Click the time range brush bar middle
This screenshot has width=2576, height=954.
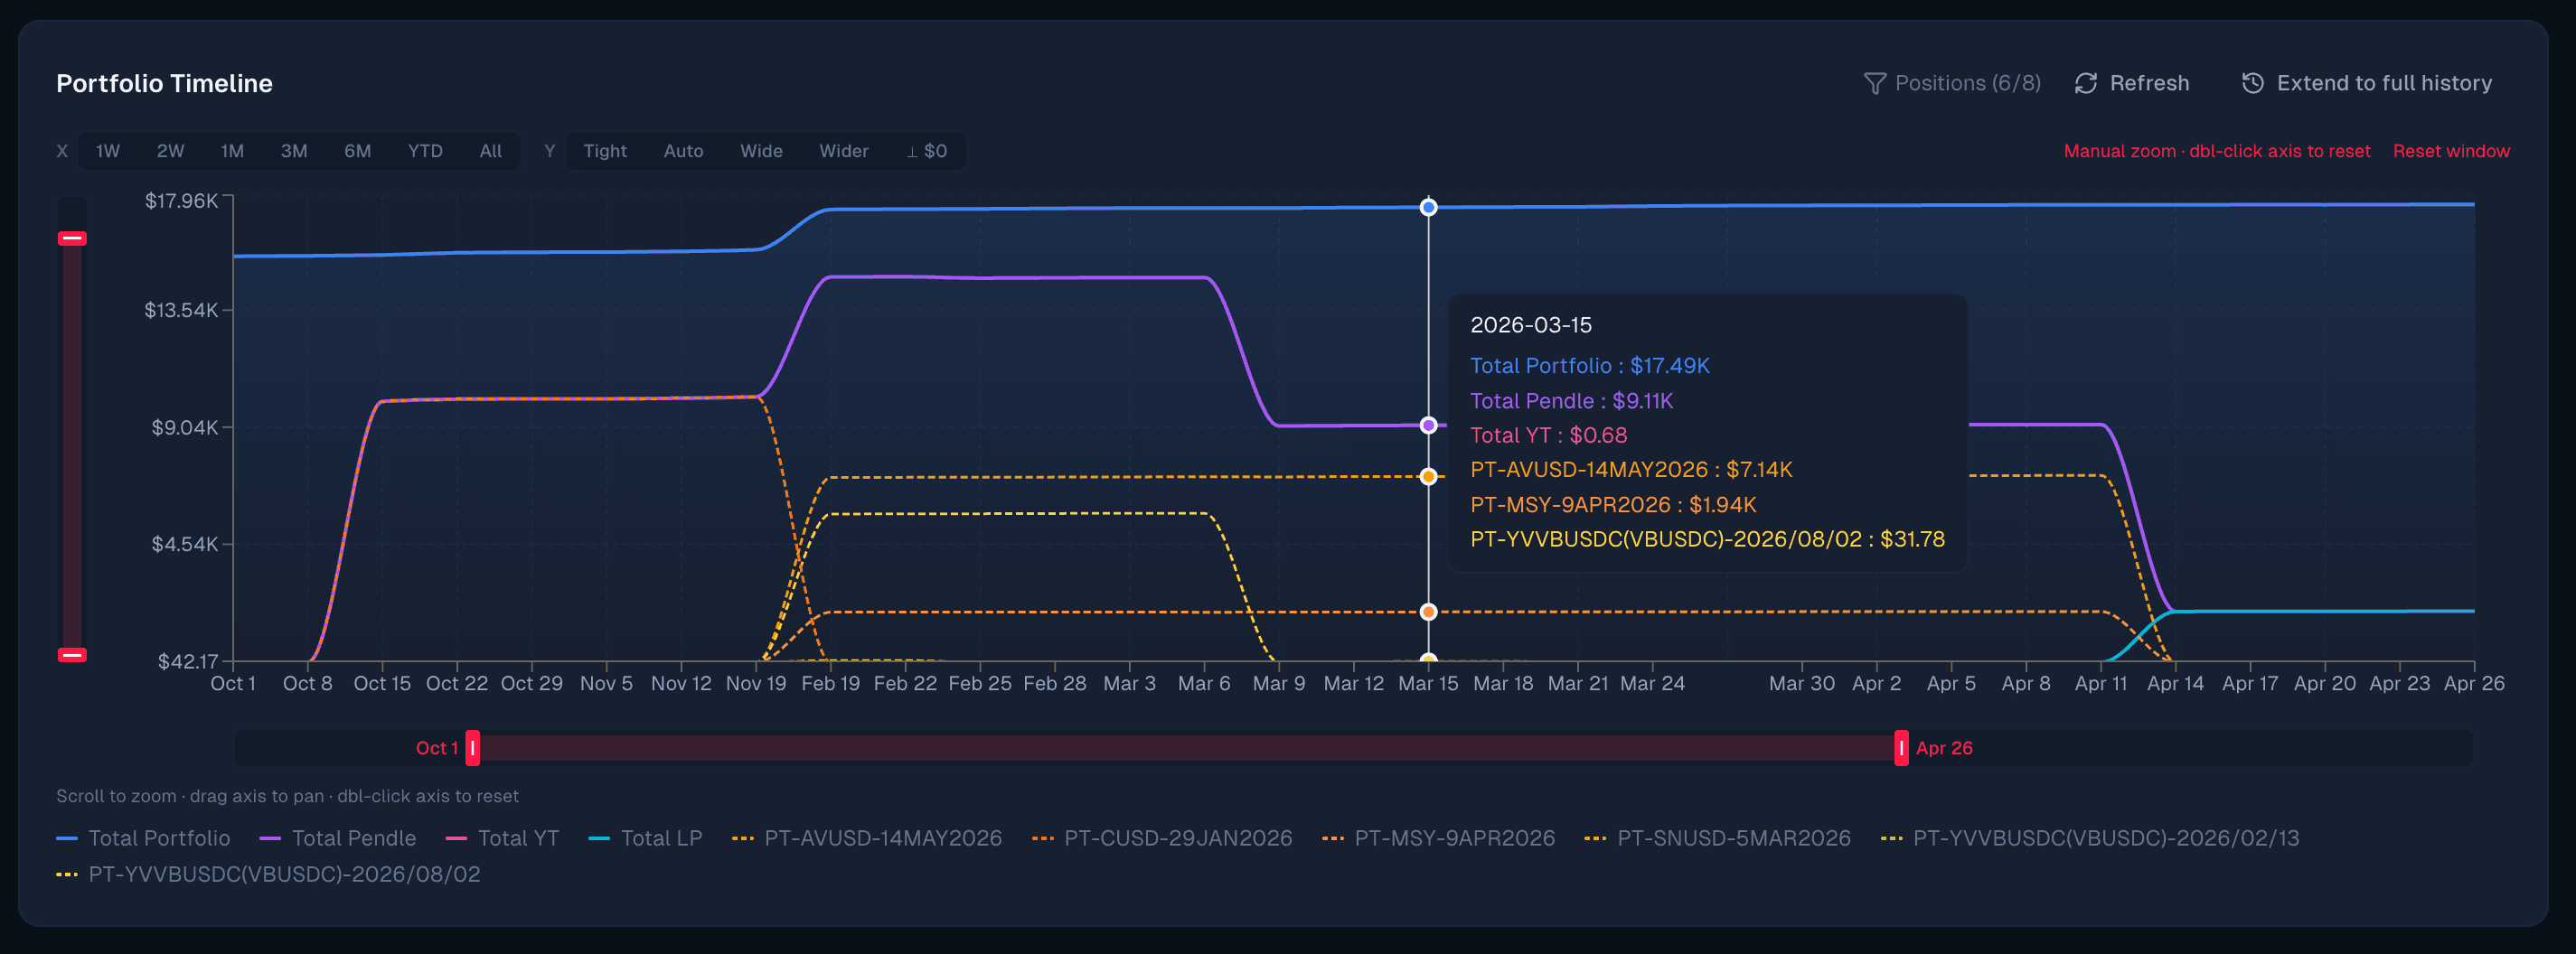click(1187, 748)
